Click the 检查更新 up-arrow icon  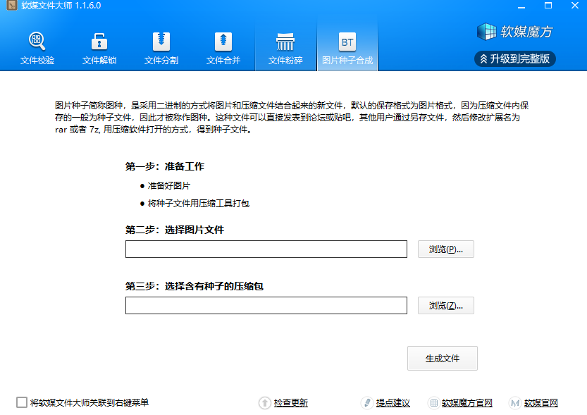point(265,403)
